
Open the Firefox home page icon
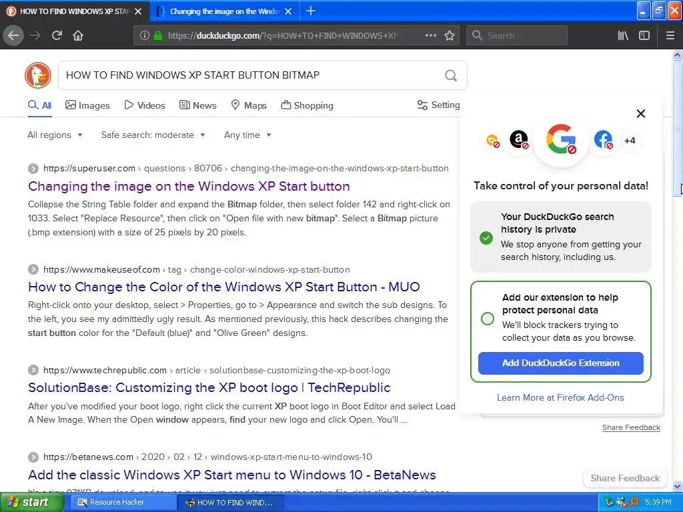78,35
